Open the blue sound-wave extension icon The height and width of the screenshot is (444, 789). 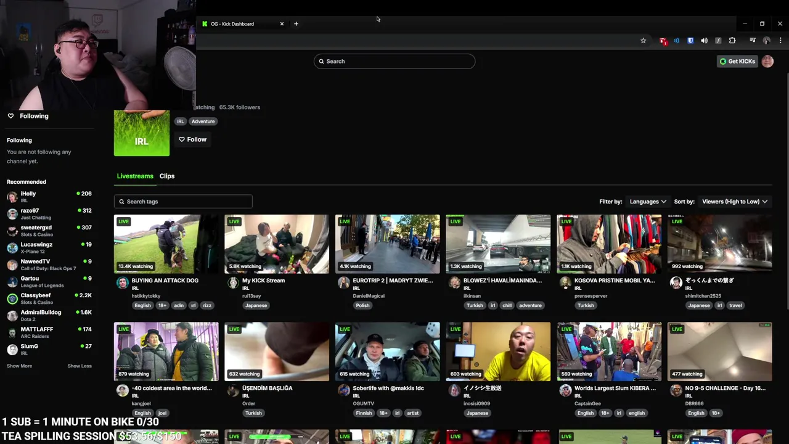(676, 41)
